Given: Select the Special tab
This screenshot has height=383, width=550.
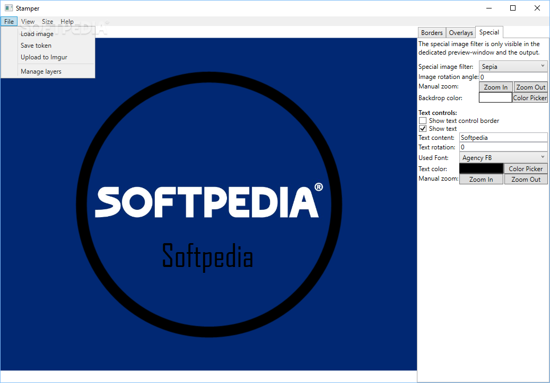Looking at the screenshot, I should [x=489, y=32].
